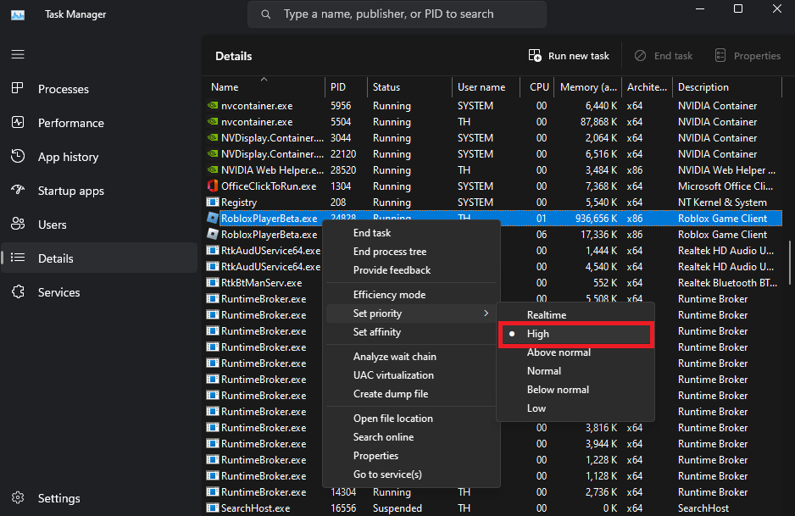The image size is (795, 516).
Task: Click the search box at top
Action: coord(397,14)
